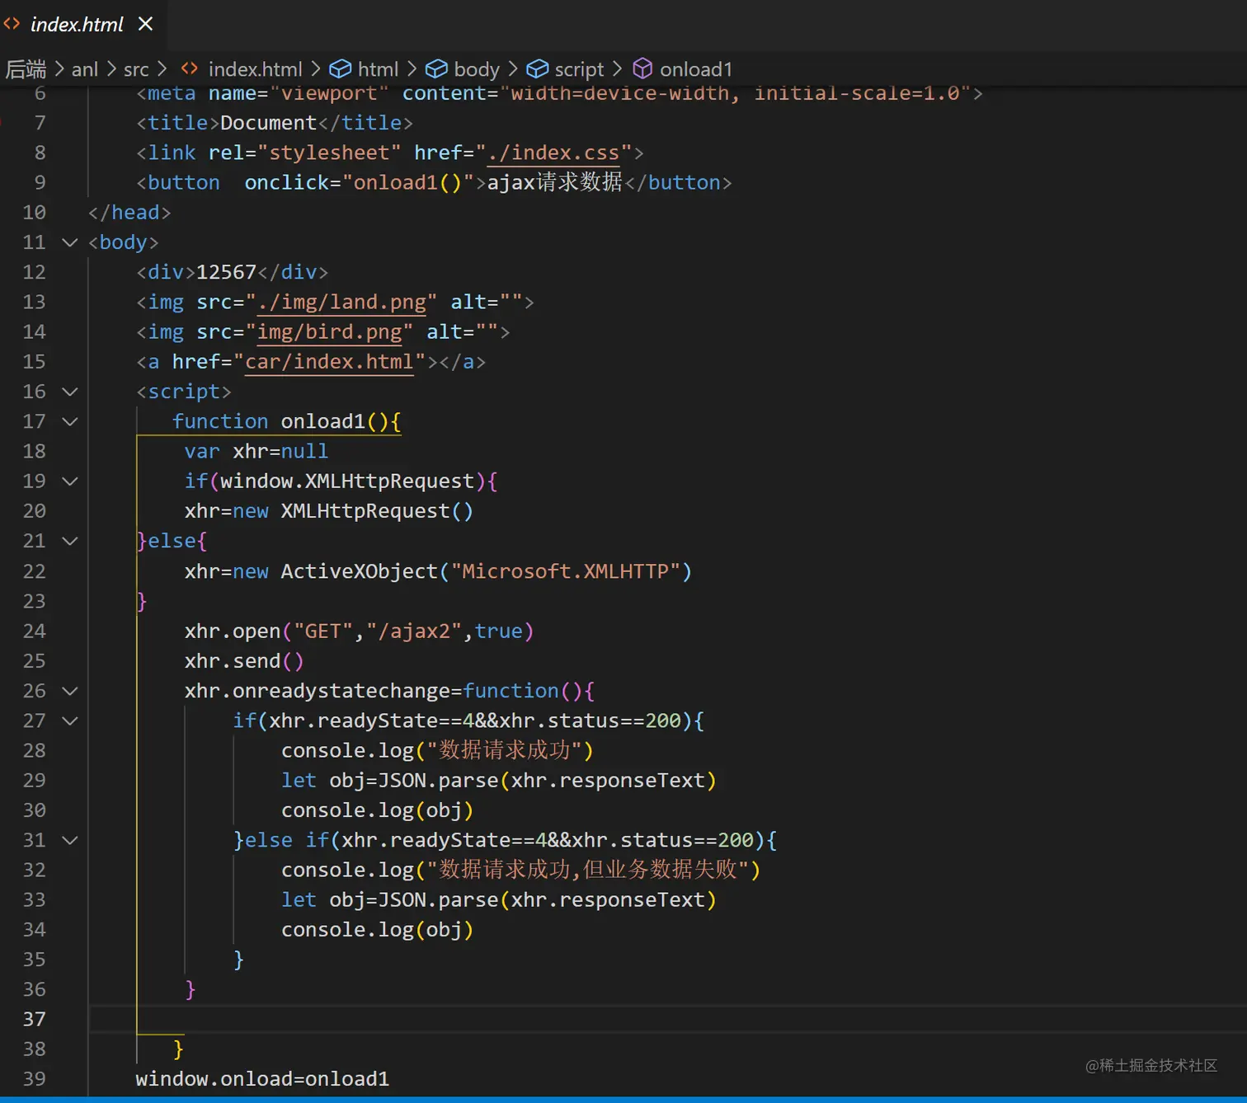This screenshot has height=1103, width=1247.
Task: Click the onload1 function breadcrumb
Action: pyautogui.click(x=696, y=69)
